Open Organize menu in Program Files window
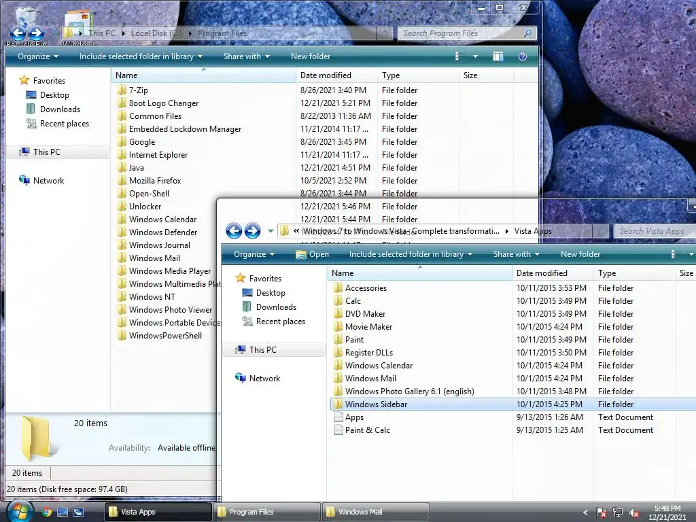Image resolution: width=696 pixels, height=522 pixels. click(38, 56)
